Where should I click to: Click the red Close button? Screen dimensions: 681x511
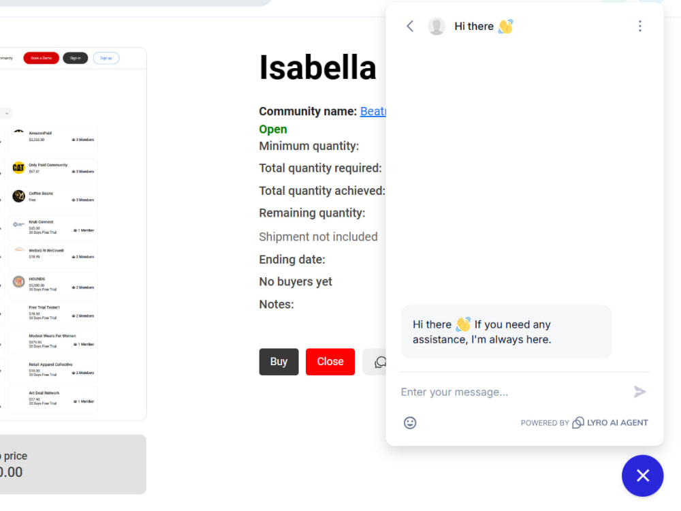pos(330,362)
